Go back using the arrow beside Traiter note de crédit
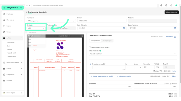Screen dimensions: 181x101 coord(26,12)
